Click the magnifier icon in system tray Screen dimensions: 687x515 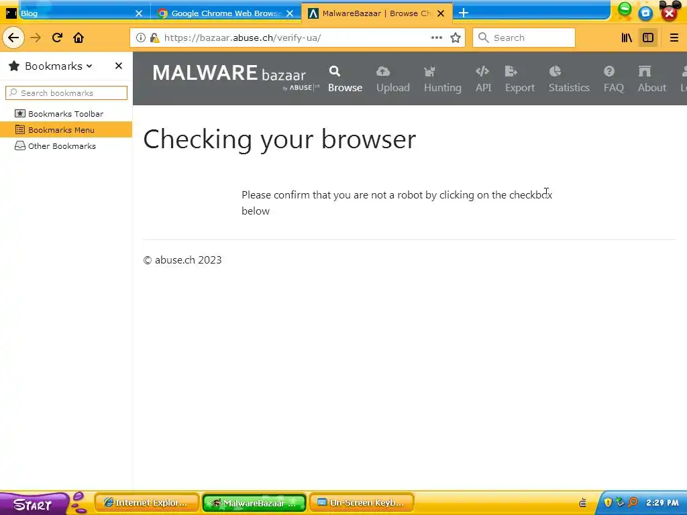[633, 502]
